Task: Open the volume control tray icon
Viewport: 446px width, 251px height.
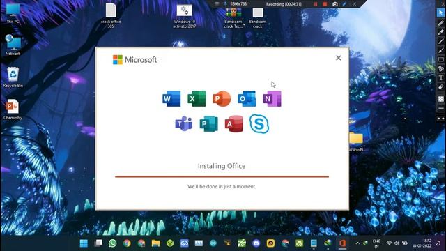Action: tap(397, 243)
